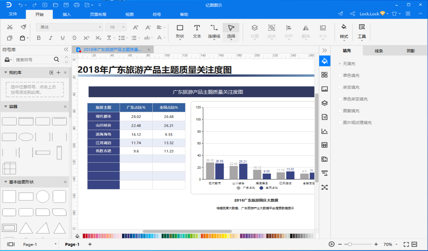This screenshot has height=251, width=428.
Task: Select 无填充 fill option
Action: (347, 63)
